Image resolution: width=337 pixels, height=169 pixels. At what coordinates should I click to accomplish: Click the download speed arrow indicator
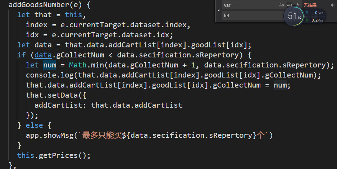point(307,20)
